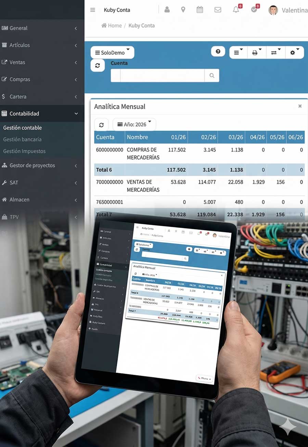Open the user profile icon in main header
The image size is (308, 447).
167,10
